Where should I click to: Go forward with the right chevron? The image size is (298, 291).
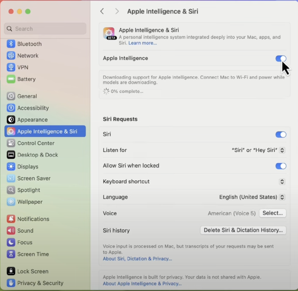click(x=117, y=11)
